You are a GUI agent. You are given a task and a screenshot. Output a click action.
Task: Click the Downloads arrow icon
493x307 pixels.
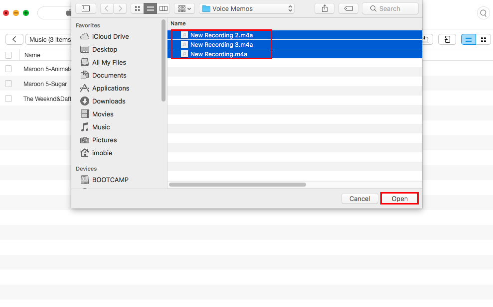click(x=85, y=101)
